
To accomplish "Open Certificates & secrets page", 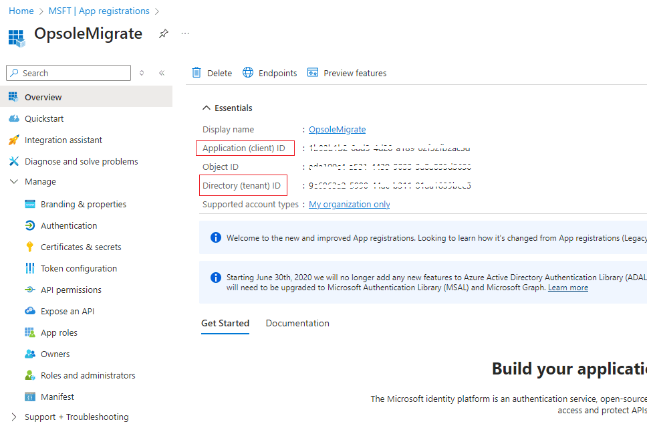I will point(81,247).
